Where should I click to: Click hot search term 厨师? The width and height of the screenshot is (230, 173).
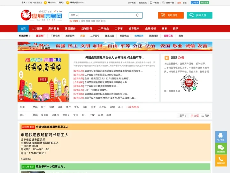point(103,21)
